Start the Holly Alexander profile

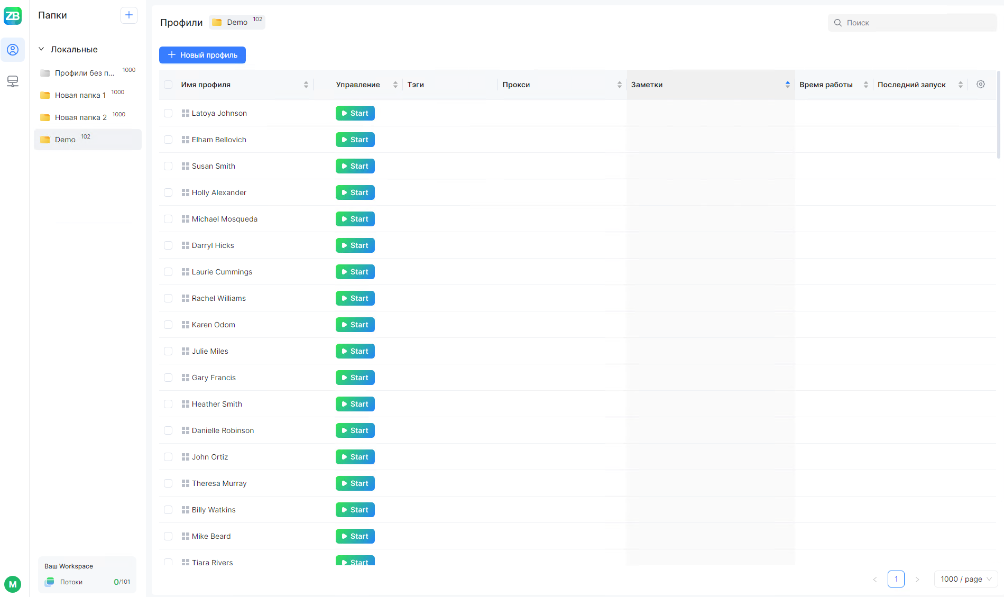pyautogui.click(x=355, y=192)
